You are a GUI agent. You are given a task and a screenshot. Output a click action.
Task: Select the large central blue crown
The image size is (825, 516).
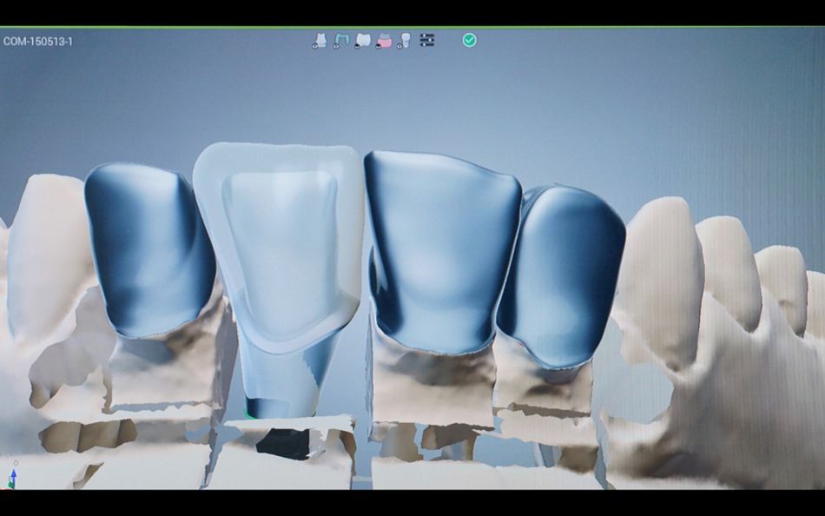pyautogui.click(x=442, y=253)
